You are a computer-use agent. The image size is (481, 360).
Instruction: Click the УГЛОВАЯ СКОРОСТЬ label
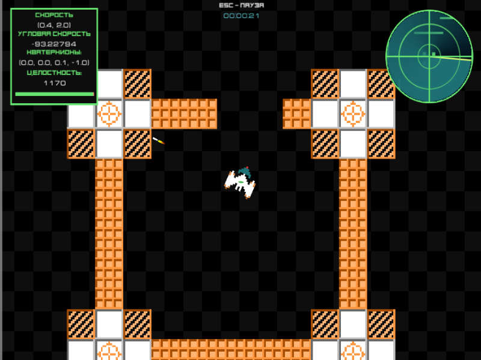click(54, 34)
